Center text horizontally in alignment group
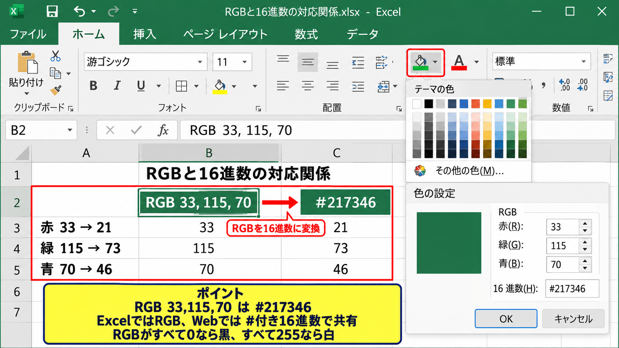The height and width of the screenshot is (348, 619). (308, 86)
